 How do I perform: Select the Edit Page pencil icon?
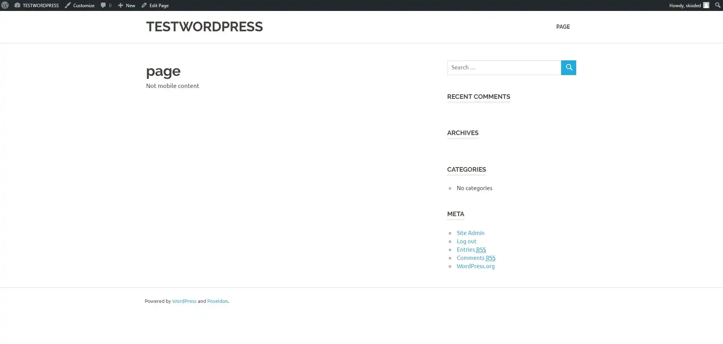[x=144, y=5]
